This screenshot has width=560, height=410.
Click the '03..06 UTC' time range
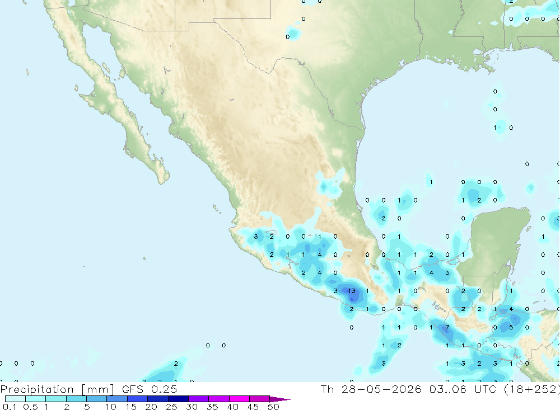pos(463,389)
